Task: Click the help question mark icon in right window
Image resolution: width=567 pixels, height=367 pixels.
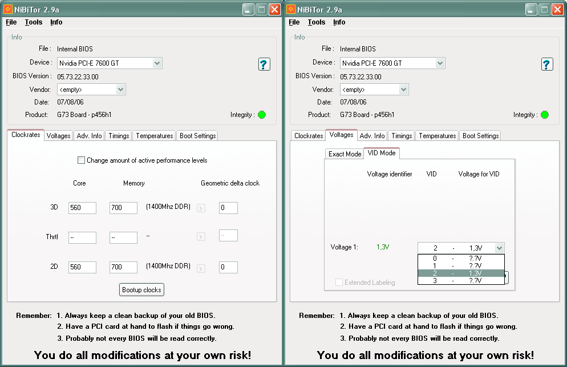Action: pos(546,64)
